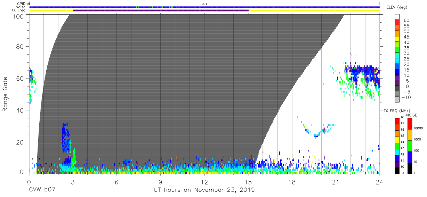Viewport: 427px width, 197px height.
Task: Click 'UT hours on November 23, 2019' label
Action: point(204,190)
